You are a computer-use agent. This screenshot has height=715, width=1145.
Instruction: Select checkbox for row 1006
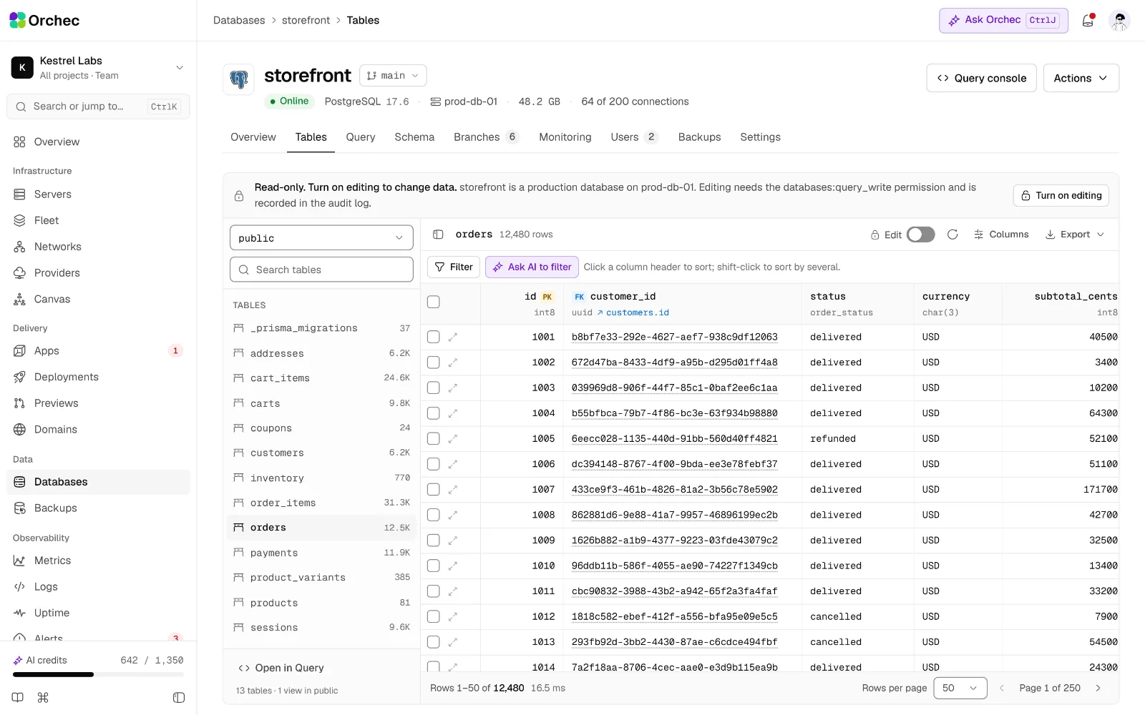(x=434, y=464)
